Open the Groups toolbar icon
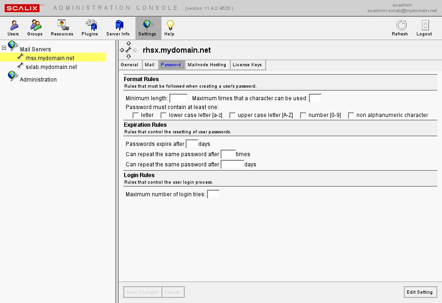Image resolution: width=442 pixels, height=303 pixels. pyautogui.click(x=35, y=28)
